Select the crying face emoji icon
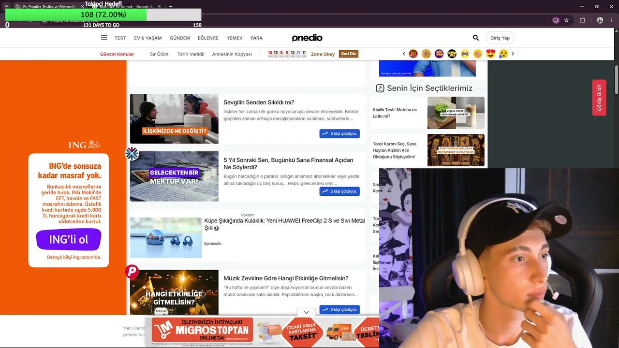Screen dimensions: 619x348 pyautogui.click(x=503, y=54)
